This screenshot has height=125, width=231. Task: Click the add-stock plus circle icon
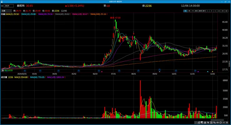2,6
